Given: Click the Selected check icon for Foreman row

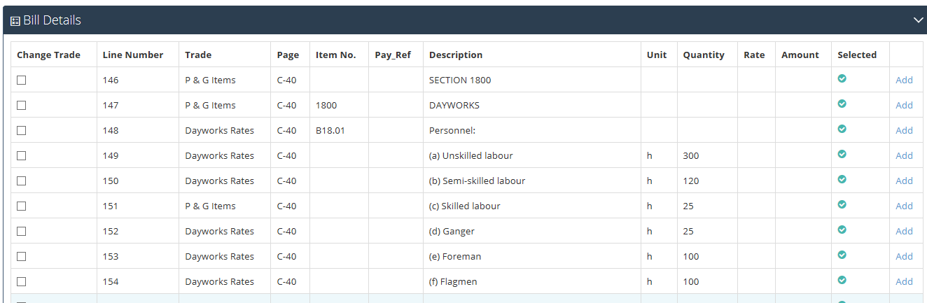Looking at the screenshot, I should (842, 255).
